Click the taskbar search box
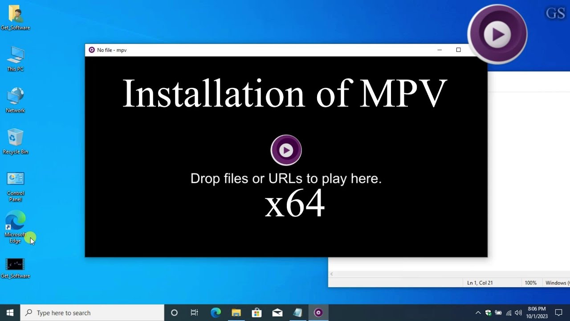Viewport: 570px width, 321px height. pyautogui.click(x=93, y=313)
